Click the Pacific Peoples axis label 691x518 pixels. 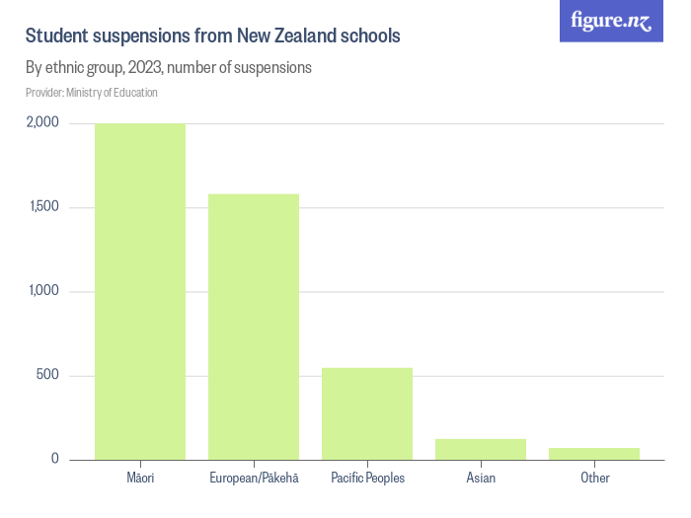(x=367, y=479)
